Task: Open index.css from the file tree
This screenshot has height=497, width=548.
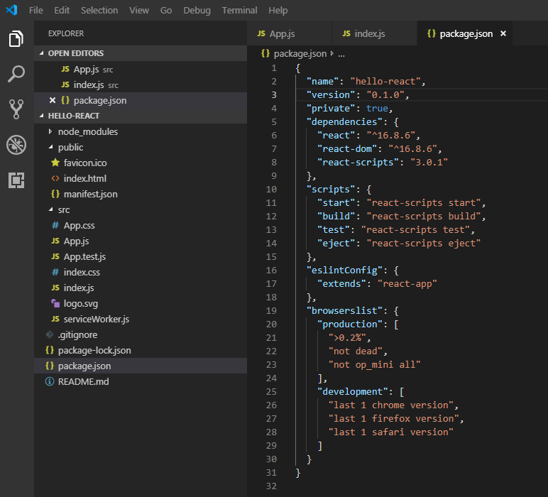Action: pyautogui.click(x=141, y=272)
